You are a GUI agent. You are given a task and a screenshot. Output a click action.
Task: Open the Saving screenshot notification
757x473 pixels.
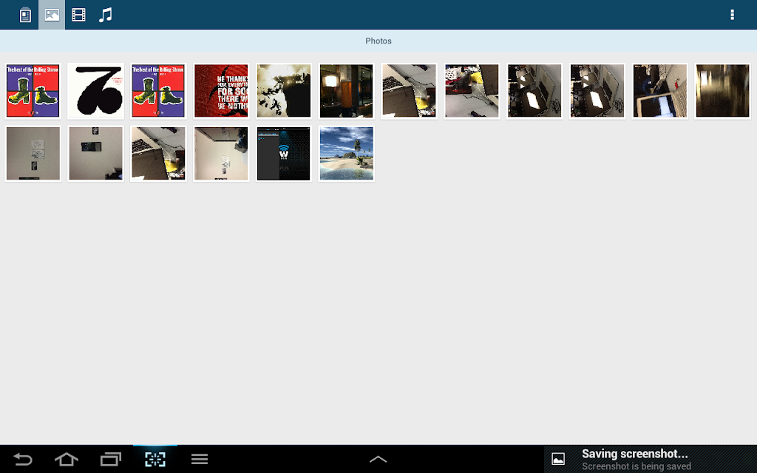point(651,459)
